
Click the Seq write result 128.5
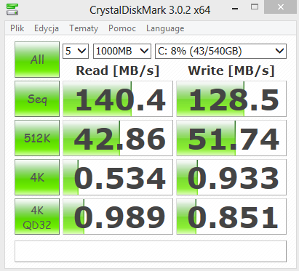[x=231, y=99]
